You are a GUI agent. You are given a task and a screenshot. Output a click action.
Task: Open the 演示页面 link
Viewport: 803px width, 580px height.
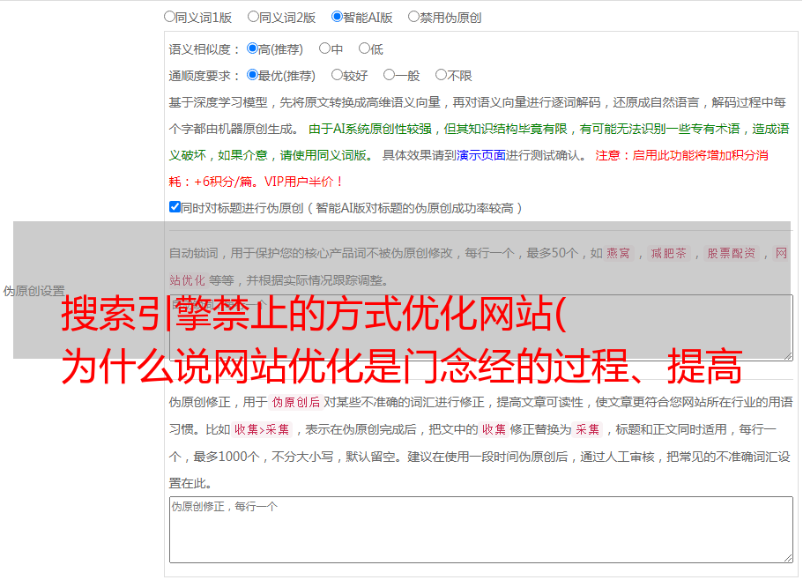(480, 155)
